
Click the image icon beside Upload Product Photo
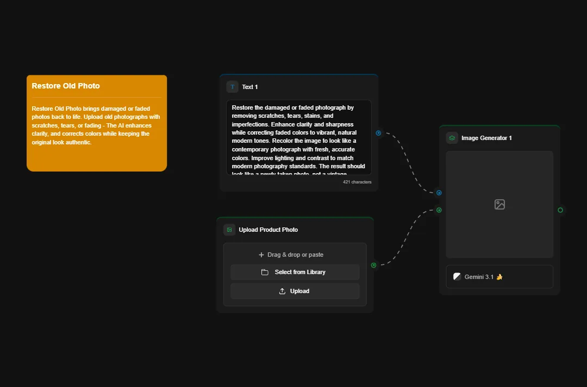click(229, 230)
